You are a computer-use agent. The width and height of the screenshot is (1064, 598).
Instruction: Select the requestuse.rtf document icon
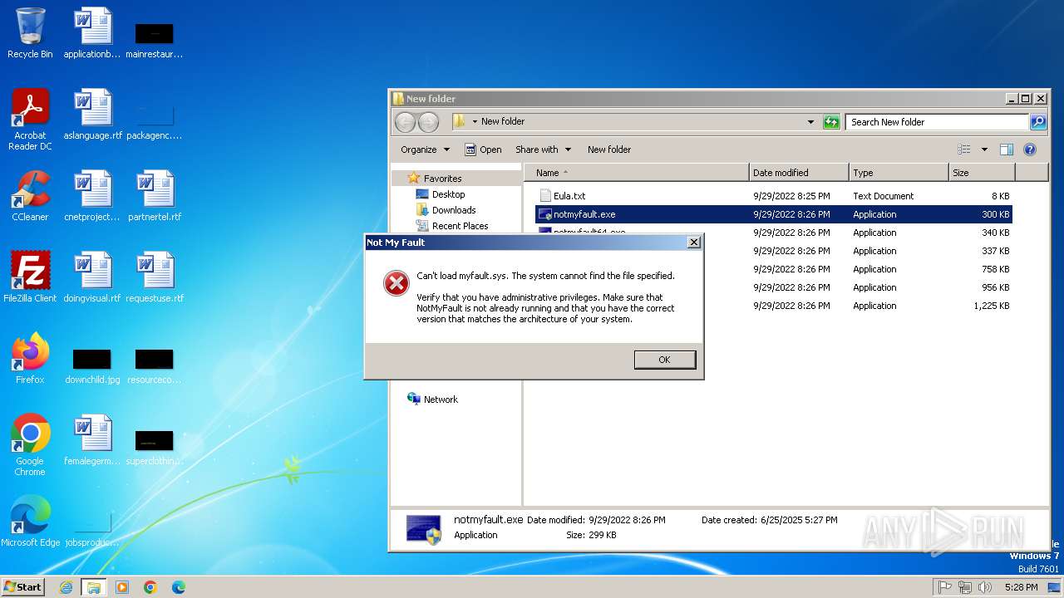tap(155, 277)
